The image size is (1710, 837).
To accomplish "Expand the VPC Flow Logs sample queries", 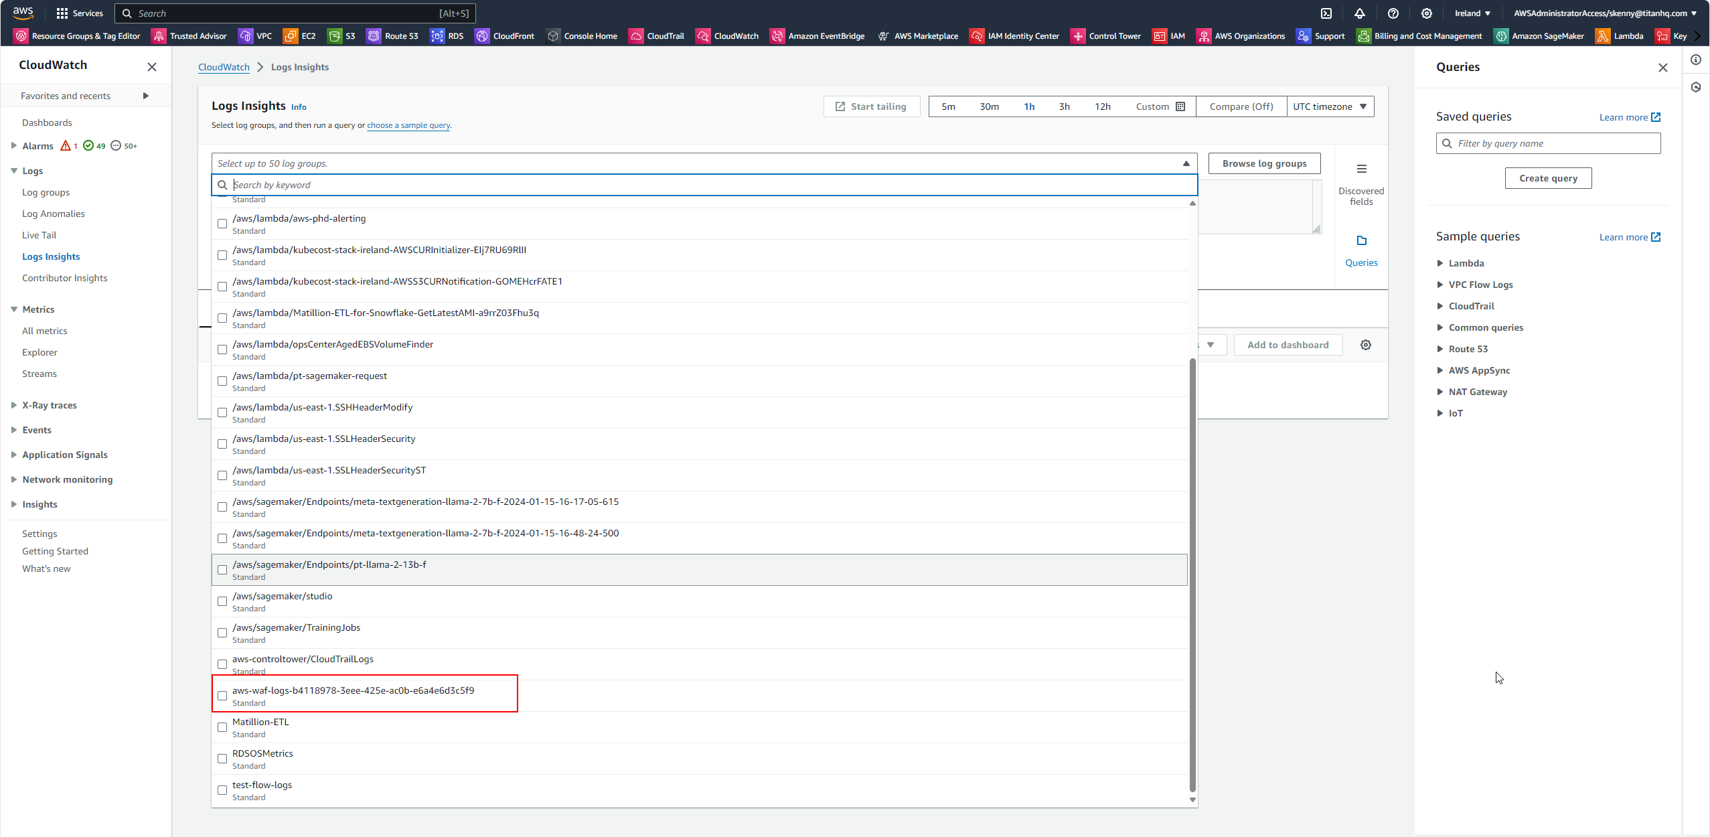I will point(1440,285).
